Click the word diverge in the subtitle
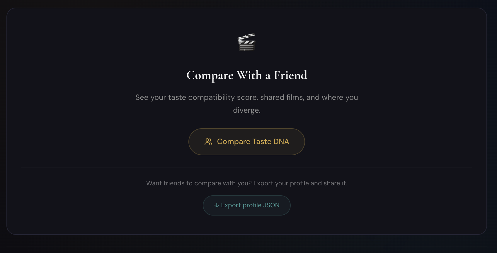Screen dimensions: 497x253 pos(246,110)
